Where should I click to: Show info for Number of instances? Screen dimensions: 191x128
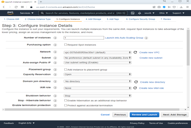(x=55, y=38)
